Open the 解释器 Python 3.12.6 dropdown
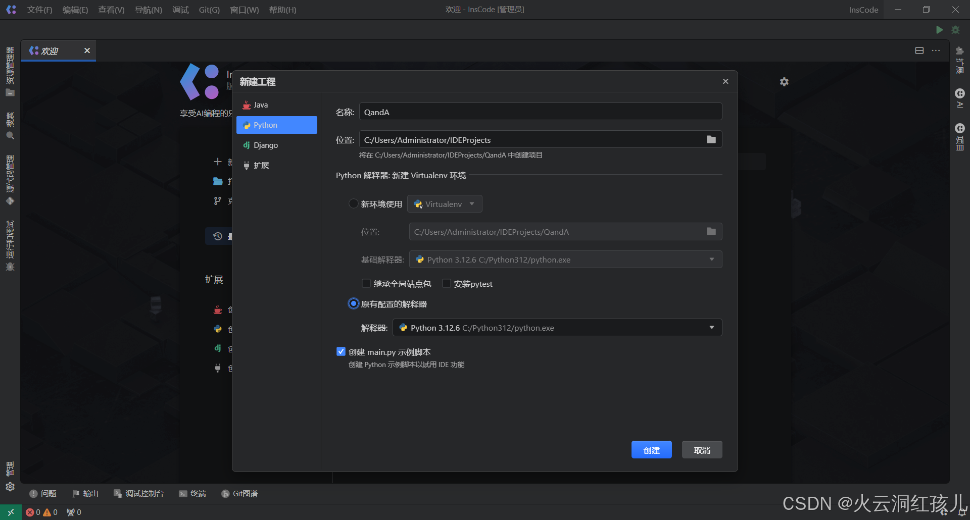970x520 pixels. 557,327
